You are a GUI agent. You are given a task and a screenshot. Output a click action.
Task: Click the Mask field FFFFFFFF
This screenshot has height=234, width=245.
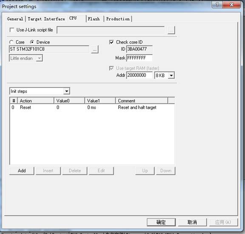click(139, 58)
